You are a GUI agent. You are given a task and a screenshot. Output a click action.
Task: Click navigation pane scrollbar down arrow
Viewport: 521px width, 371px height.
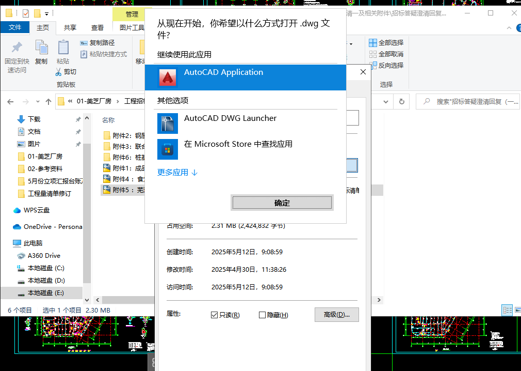87,300
